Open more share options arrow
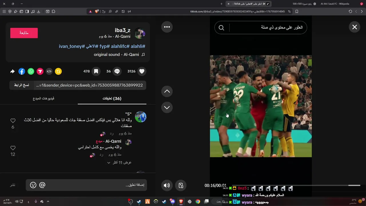The image size is (366, 206). coord(13,71)
